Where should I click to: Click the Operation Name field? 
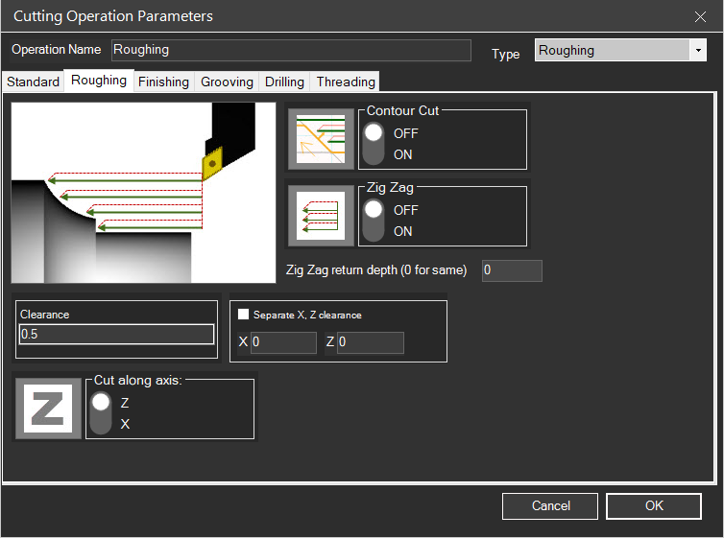291,50
